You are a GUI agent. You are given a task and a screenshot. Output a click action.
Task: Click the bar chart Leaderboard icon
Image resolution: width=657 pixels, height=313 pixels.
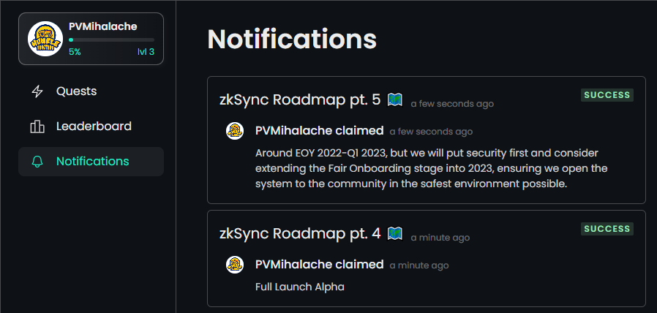coord(37,127)
